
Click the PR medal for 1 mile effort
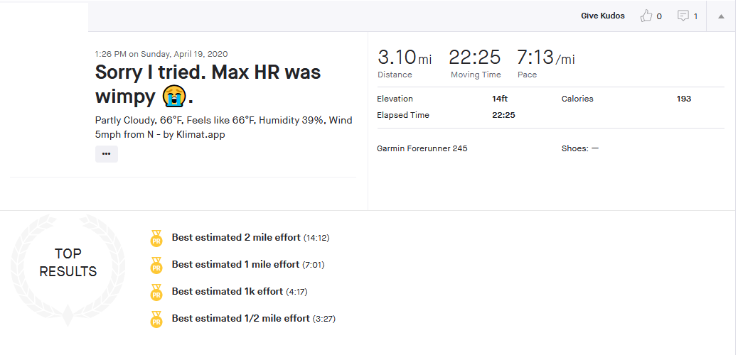156,266
